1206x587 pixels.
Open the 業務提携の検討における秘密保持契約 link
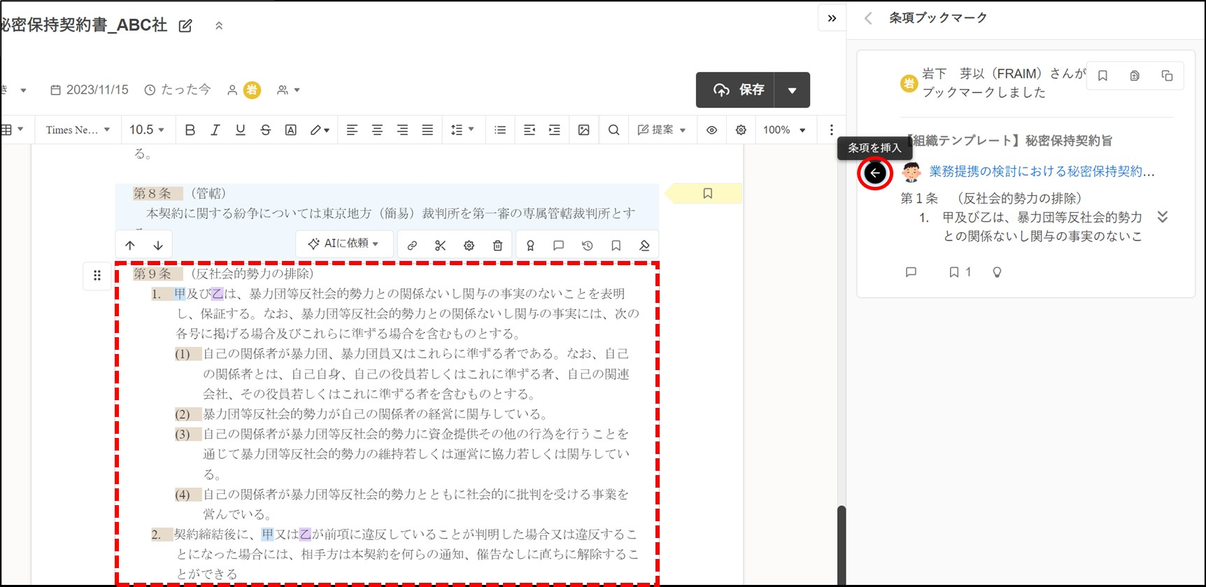pyautogui.click(x=1041, y=171)
